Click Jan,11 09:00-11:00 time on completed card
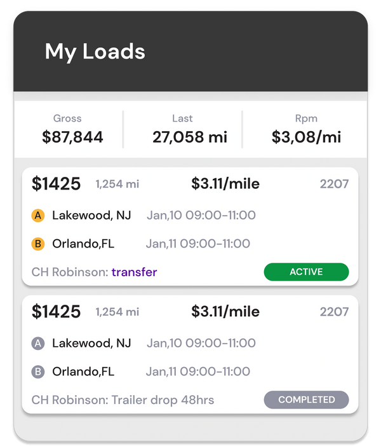 [x=197, y=372]
